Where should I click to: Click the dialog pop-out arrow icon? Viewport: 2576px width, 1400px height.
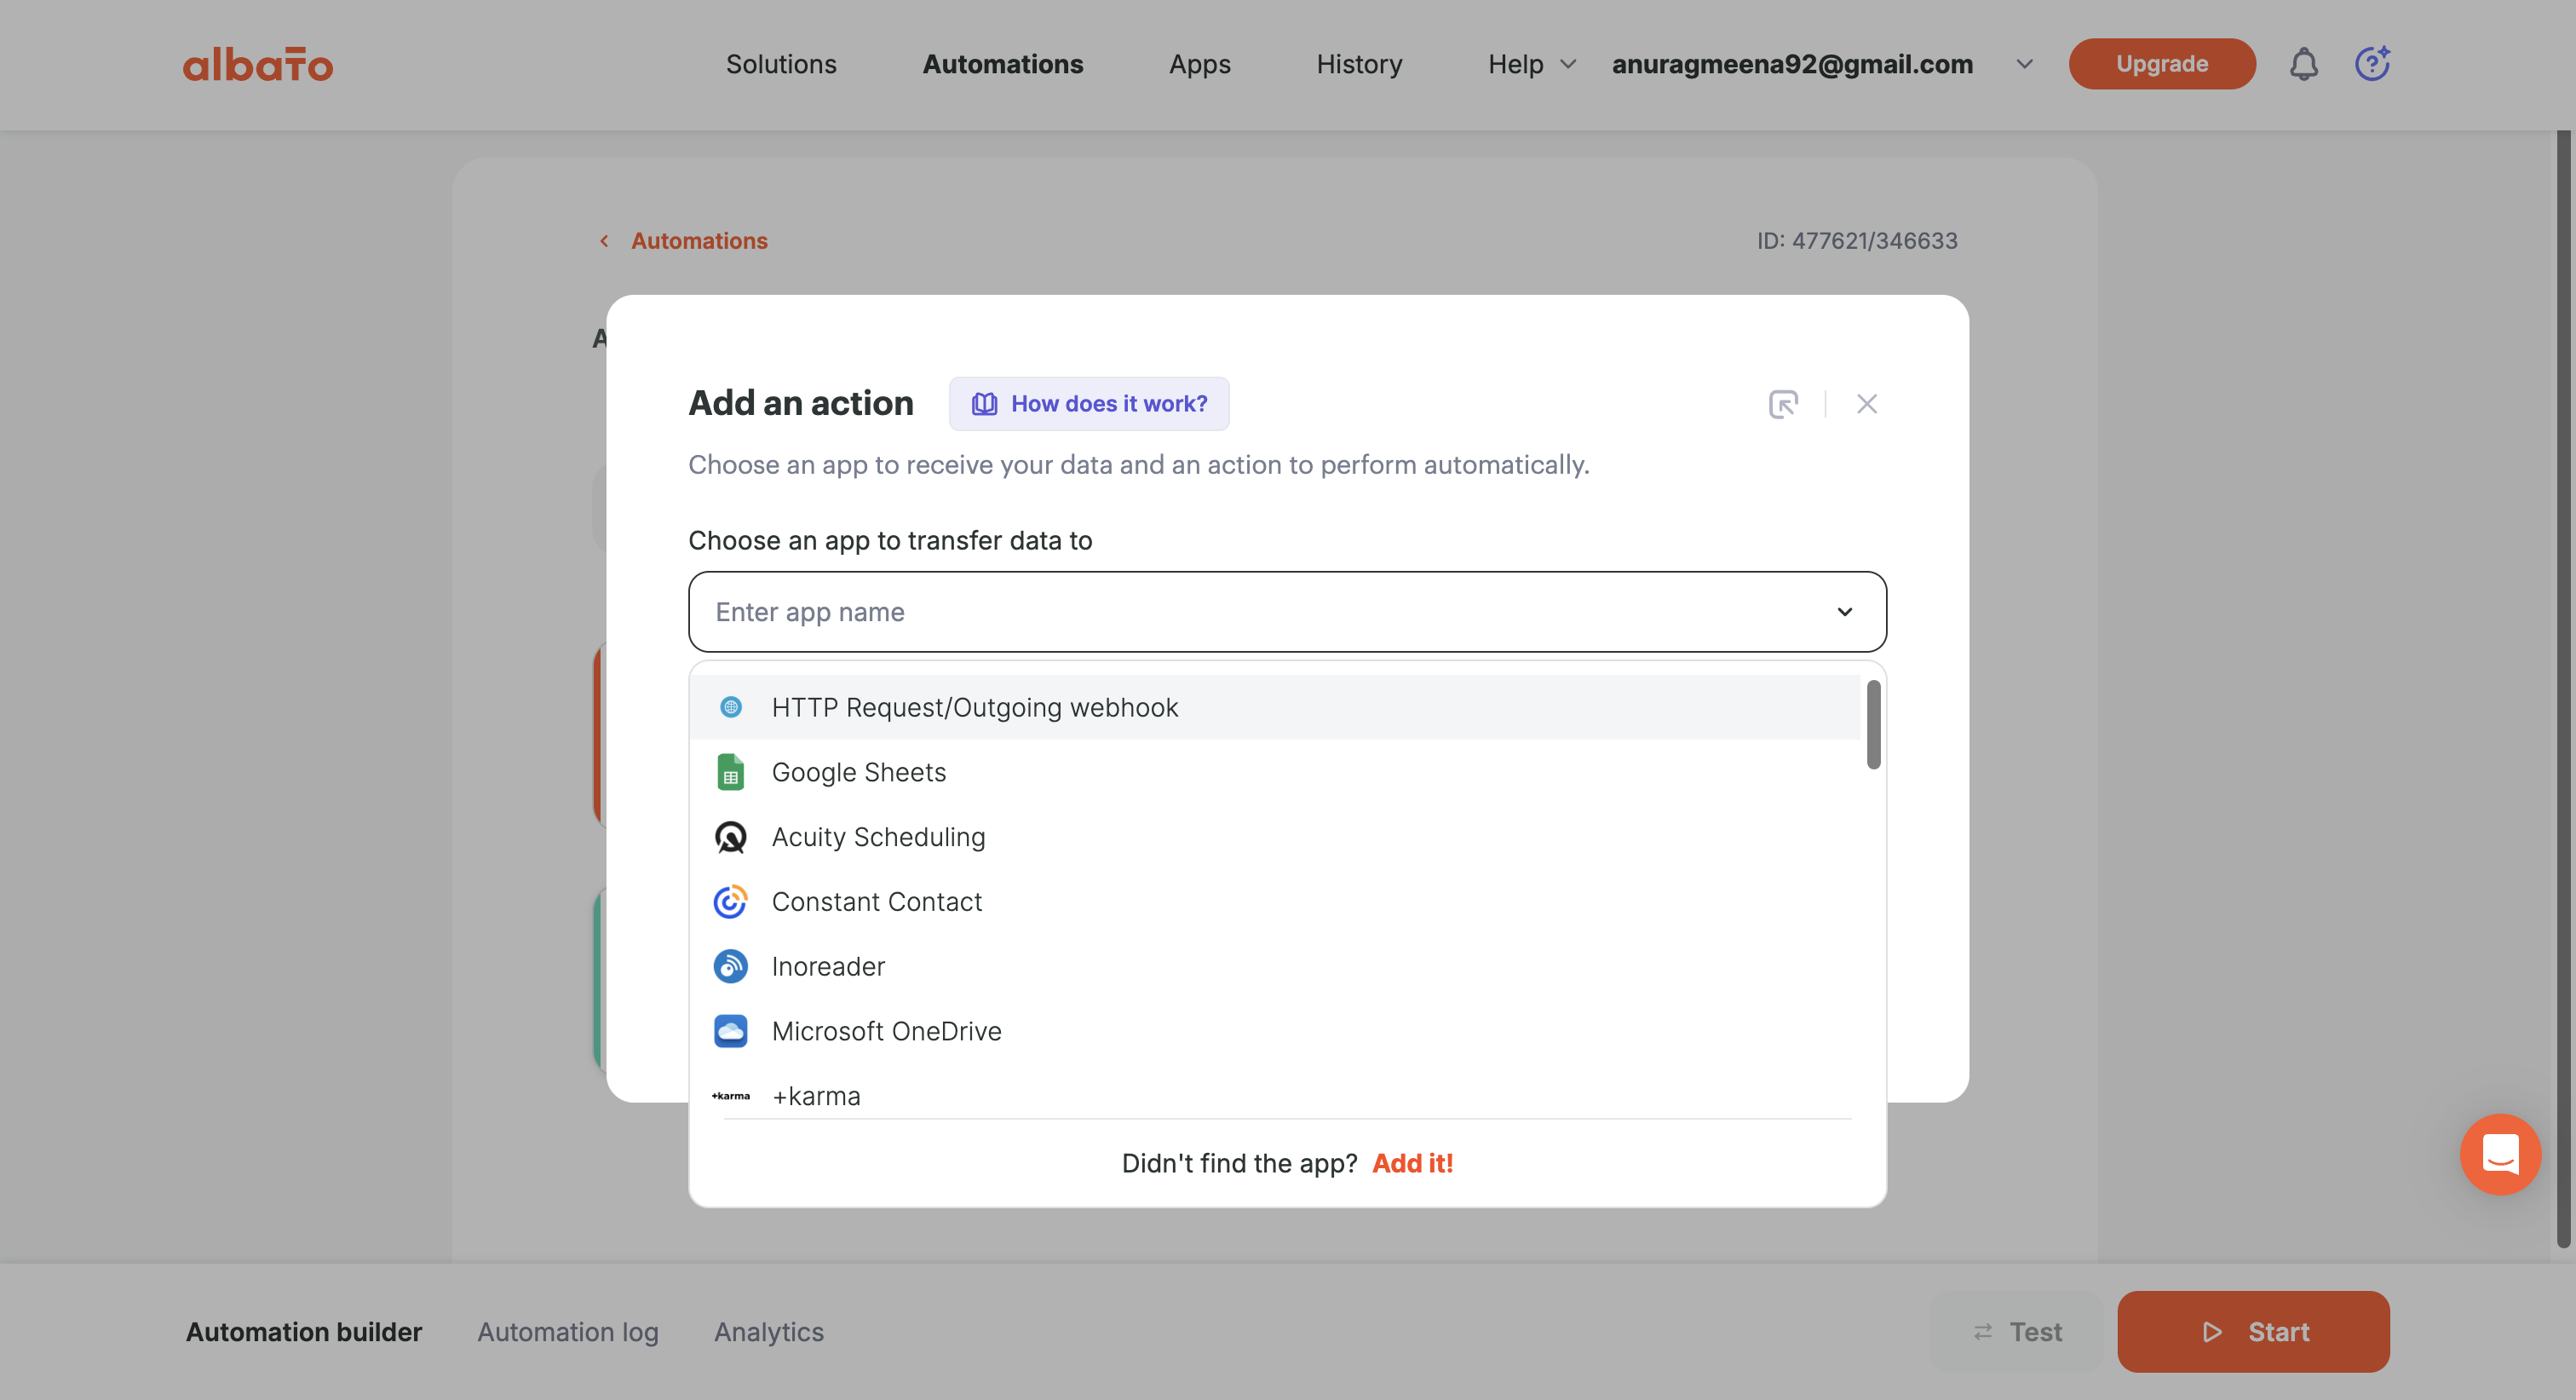tap(1783, 404)
